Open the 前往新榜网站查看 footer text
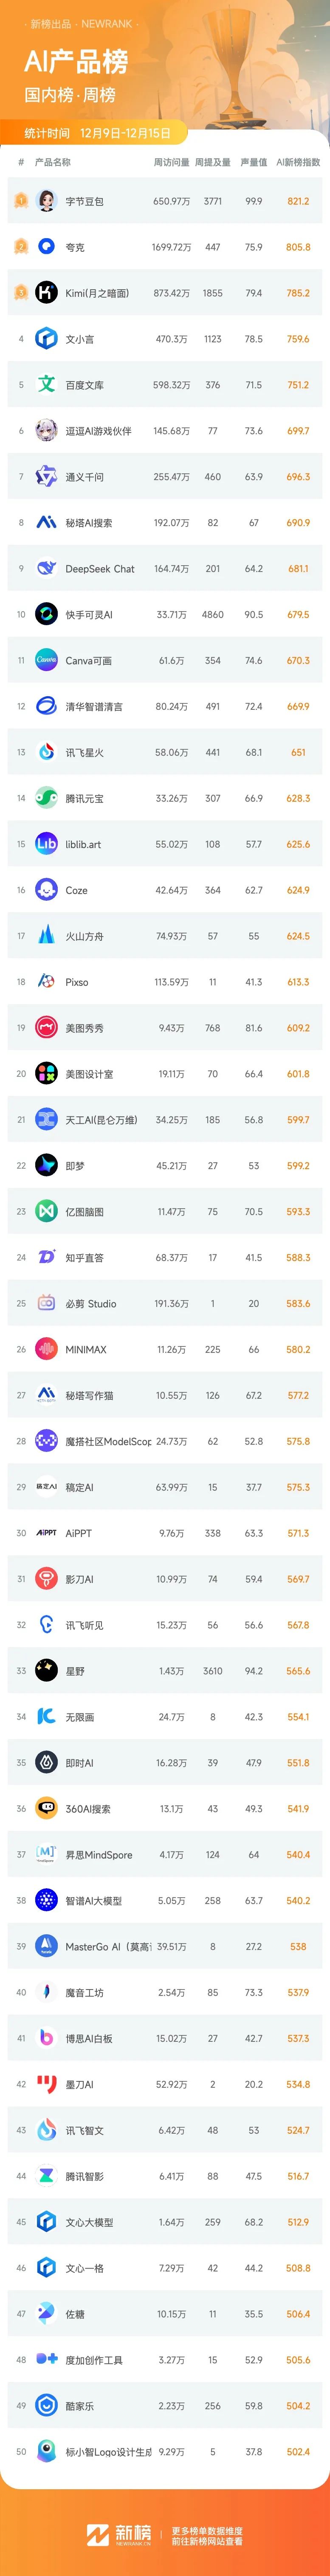330x2576 pixels. click(207, 2533)
